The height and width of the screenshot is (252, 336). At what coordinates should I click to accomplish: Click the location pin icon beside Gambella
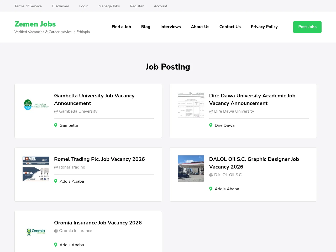point(56,125)
